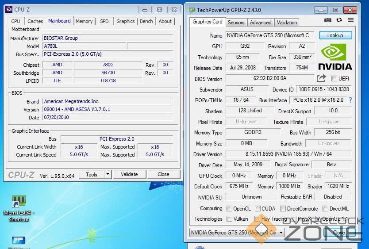Open the SPD tab in CPU-Z

coord(104,21)
